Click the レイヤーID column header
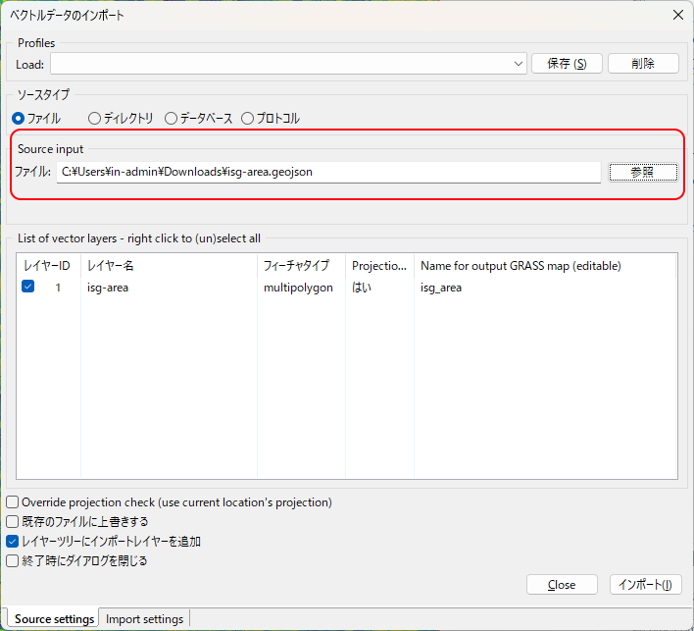Viewport: 694px width, 631px height. click(48, 265)
